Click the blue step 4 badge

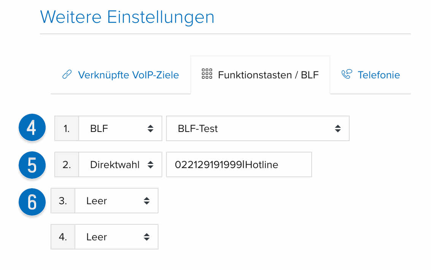pos(32,127)
